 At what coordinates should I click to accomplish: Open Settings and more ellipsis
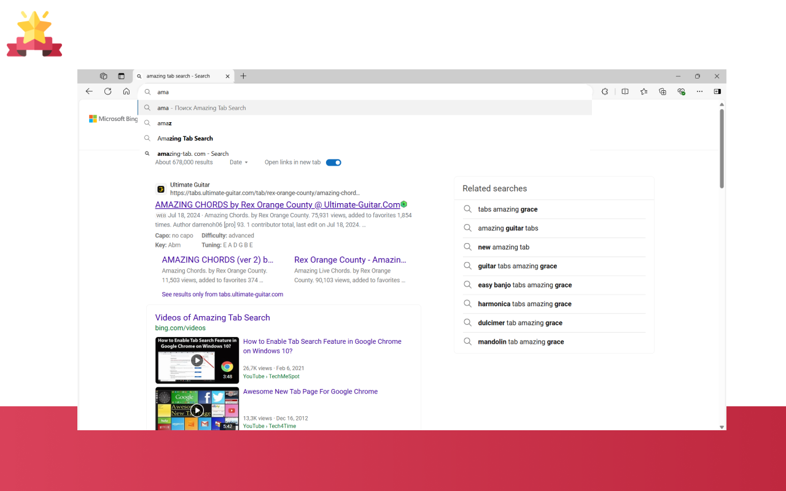(699, 91)
